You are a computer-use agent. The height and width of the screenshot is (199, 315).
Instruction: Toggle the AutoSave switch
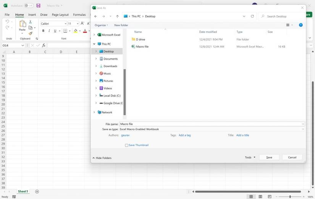pyautogui.click(x=29, y=6)
